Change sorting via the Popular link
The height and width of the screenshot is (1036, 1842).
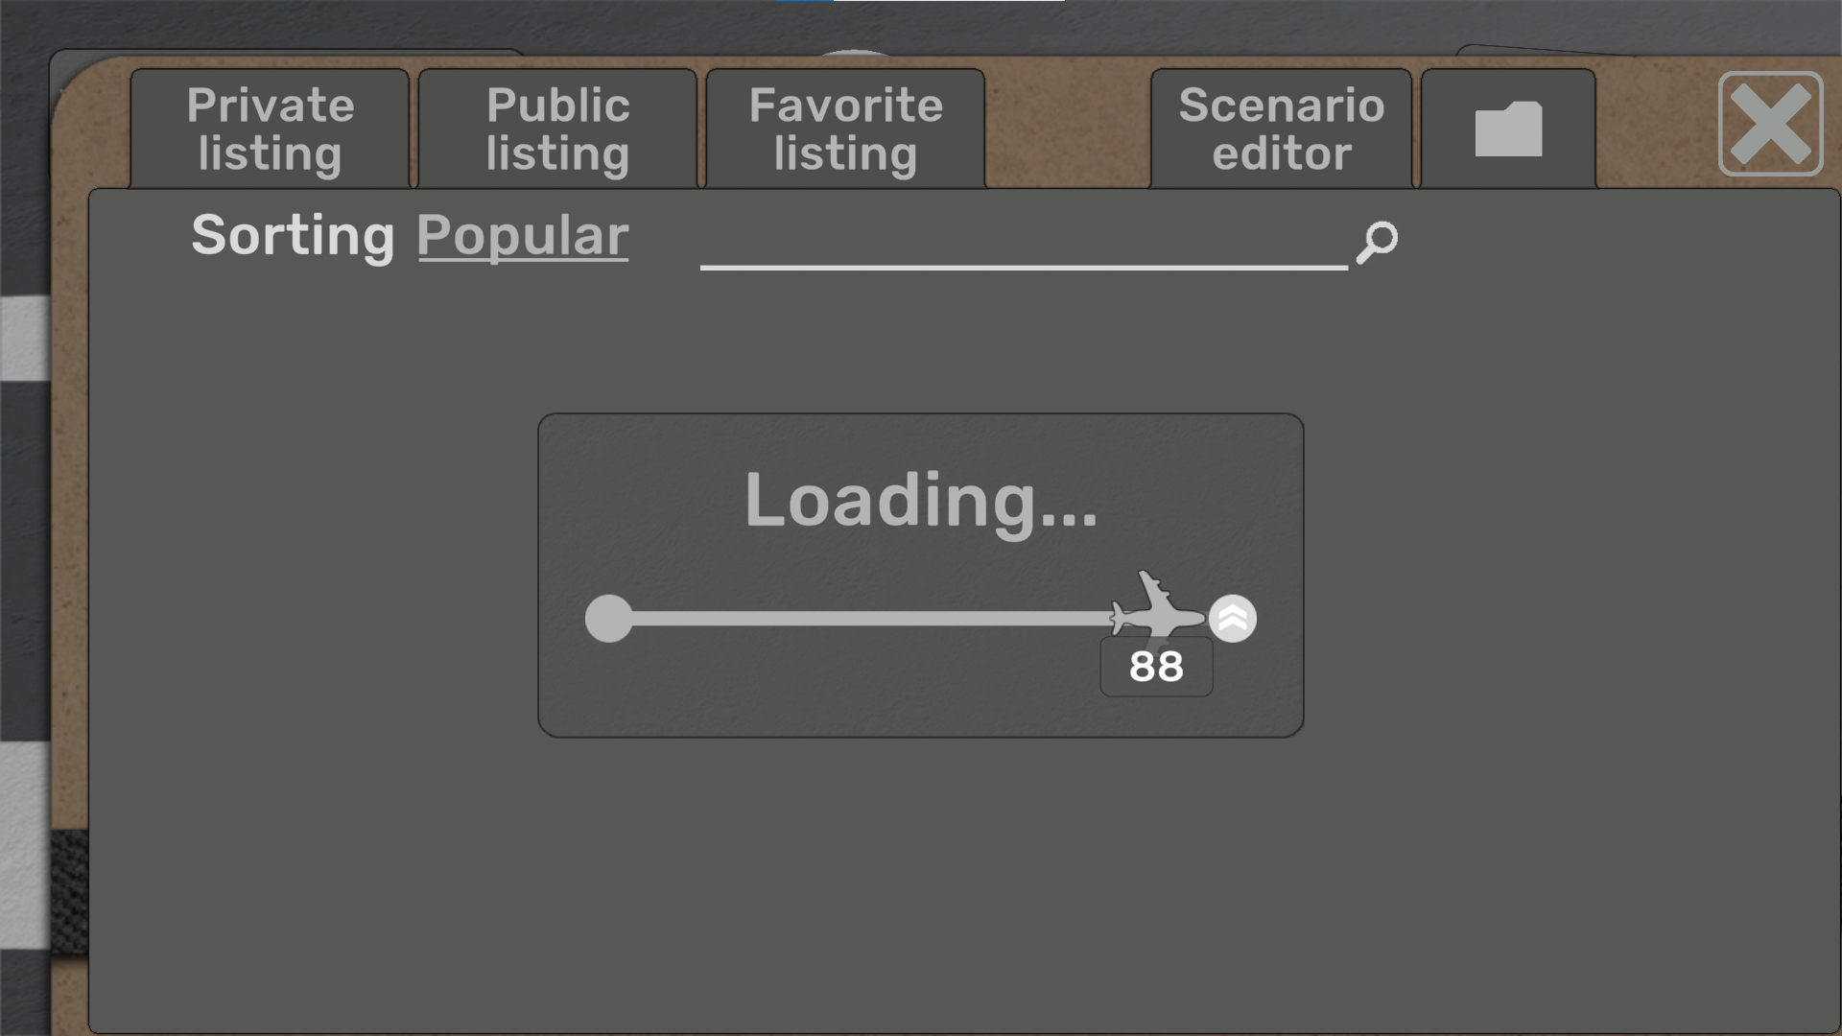pyautogui.click(x=523, y=236)
